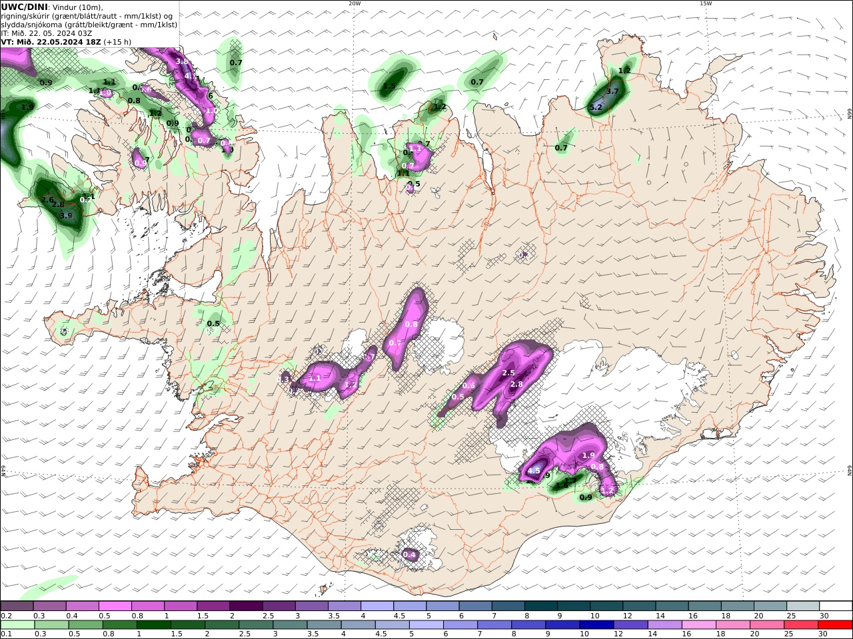Click the 15W longitude label
Screen dimensions: 853x639
(x=706, y=3)
